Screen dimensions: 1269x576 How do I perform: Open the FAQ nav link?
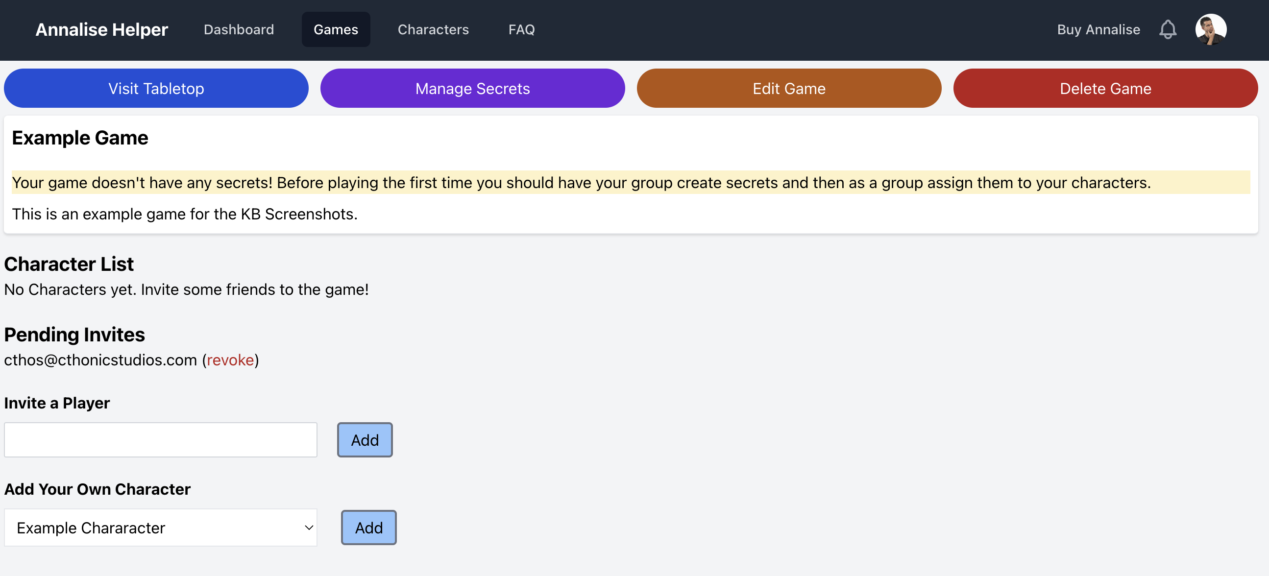pos(521,29)
